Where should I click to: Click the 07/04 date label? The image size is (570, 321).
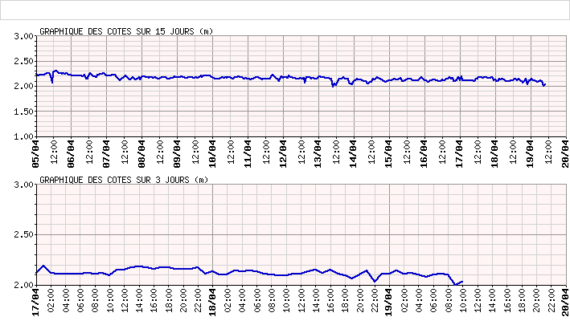106,154
